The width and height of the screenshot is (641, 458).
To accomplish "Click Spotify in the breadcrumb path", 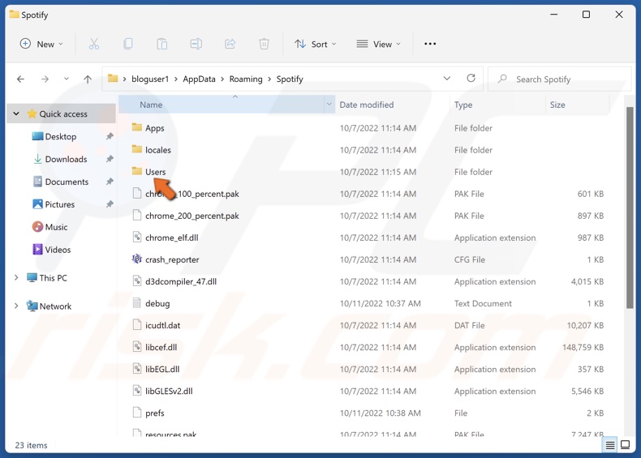I will pos(290,79).
